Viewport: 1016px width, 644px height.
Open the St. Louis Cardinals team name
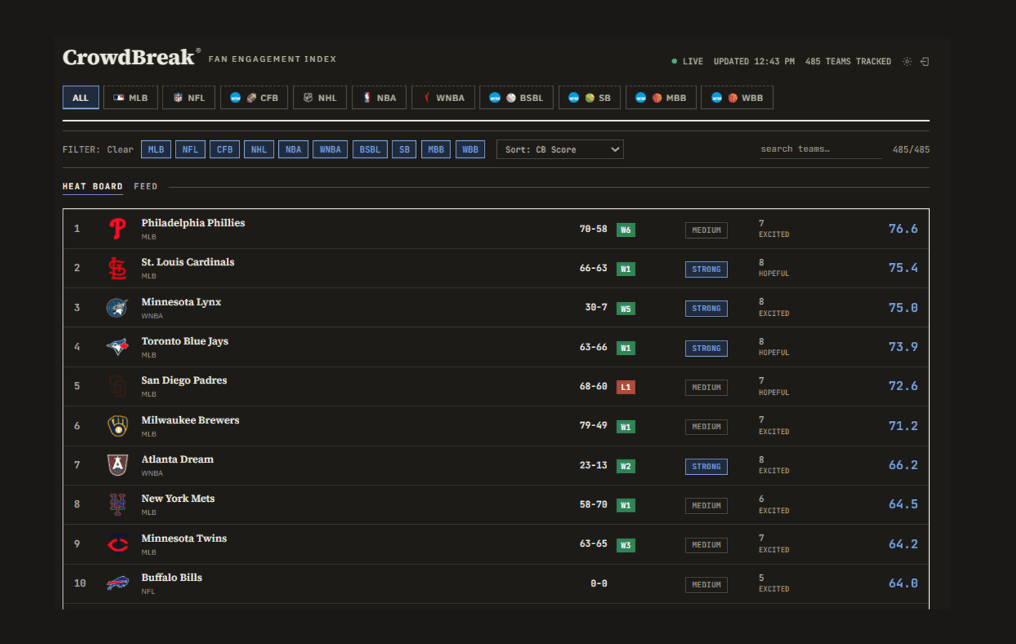pos(188,262)
